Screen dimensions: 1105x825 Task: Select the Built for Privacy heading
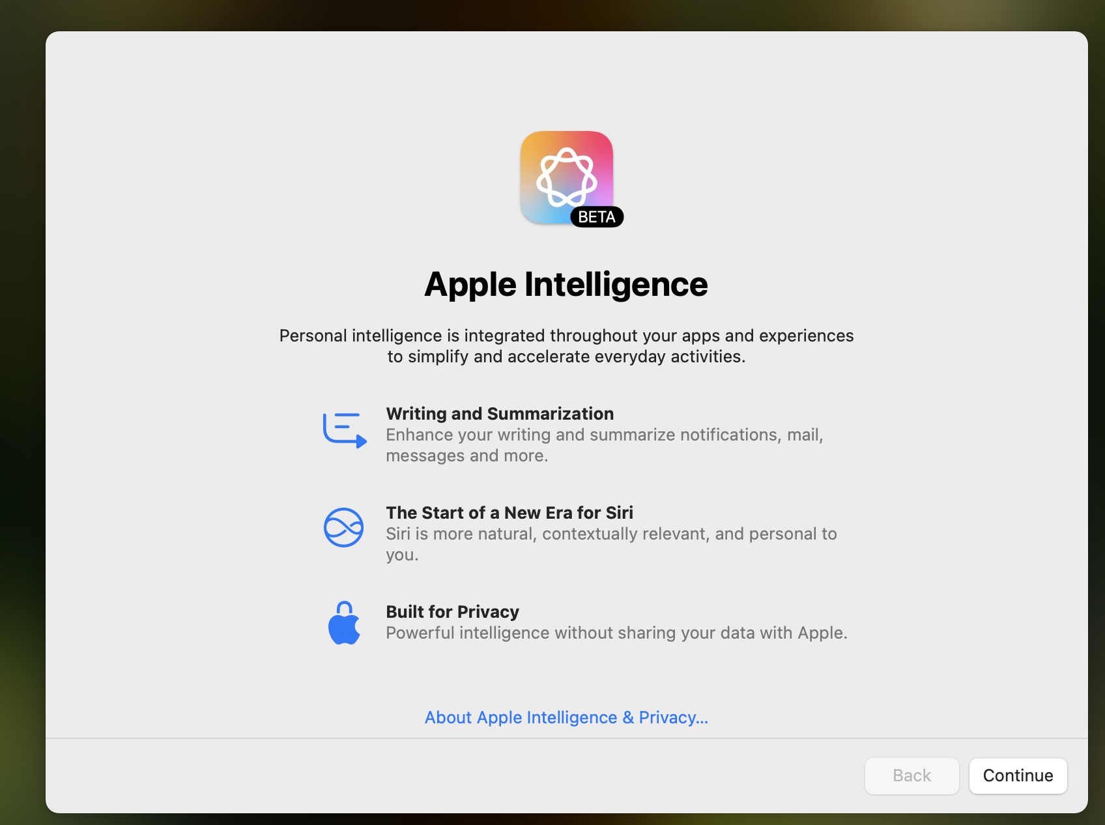tap(452, 612)
